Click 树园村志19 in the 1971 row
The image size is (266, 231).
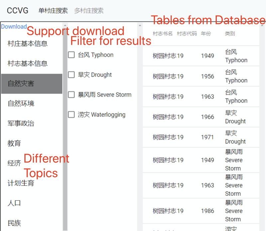[x=168, y=137]
